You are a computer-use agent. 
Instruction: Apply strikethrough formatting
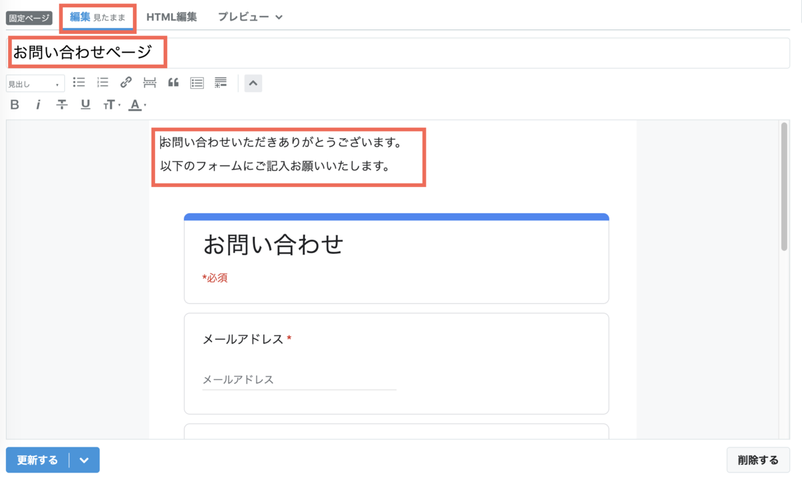pyautogui.click(x=61, y=104)
